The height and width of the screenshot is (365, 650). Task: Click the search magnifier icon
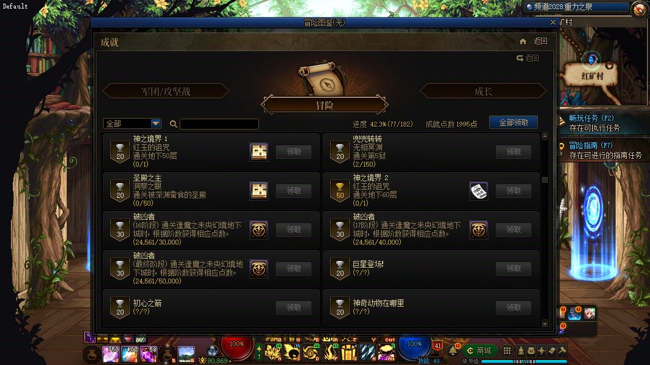pyautogui.click(x=173, y=123)
